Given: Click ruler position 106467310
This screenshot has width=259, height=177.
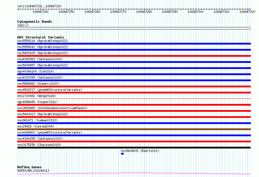Looking at the screenshot, I should click(x=221, y=12).
